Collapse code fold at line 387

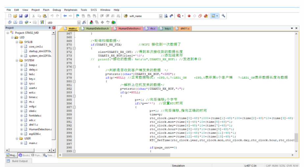click(74, 107)
